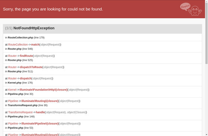Click the dispatchToRoute method name
The height and width of the screenshot is (136, 208).
tap(31, 67)
